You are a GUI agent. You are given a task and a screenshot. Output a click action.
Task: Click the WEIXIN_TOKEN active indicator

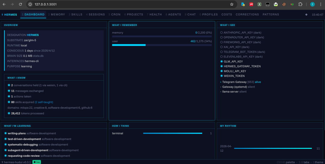click(221, 76)
